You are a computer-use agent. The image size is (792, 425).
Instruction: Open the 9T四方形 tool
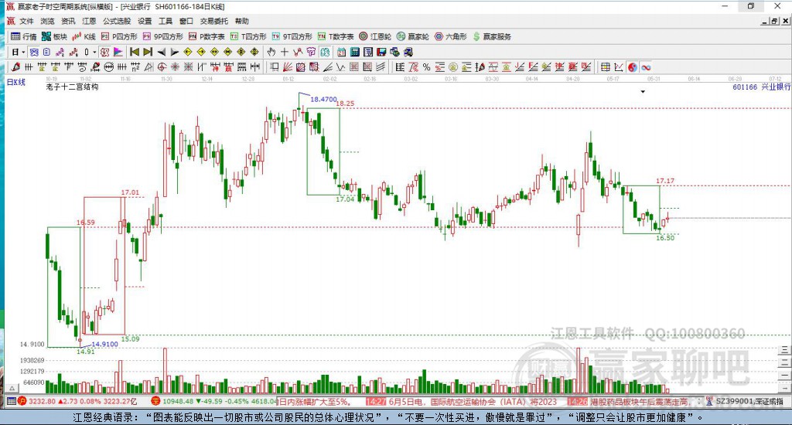click(x=292, y=36)
